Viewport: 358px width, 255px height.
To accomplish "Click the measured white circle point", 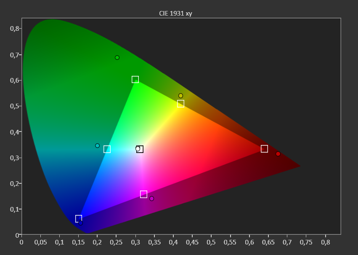I will (138, 149).
